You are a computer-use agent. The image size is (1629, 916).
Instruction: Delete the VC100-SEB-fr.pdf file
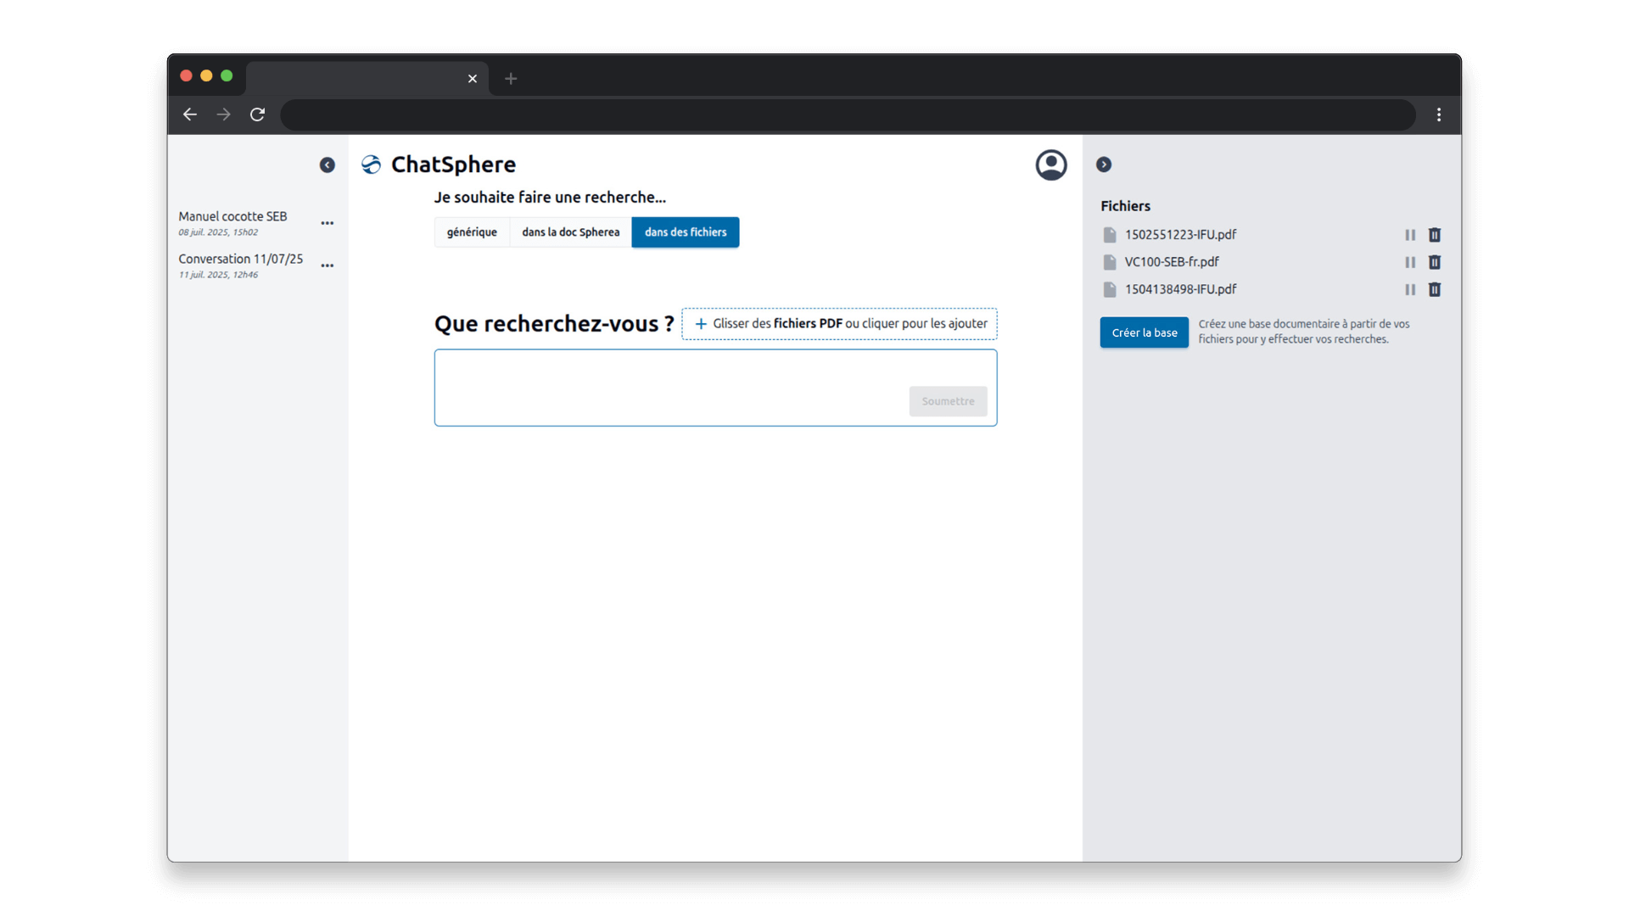pos(1434,262)
